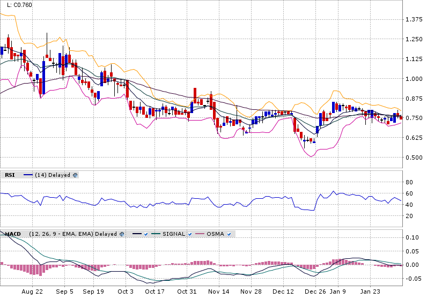This screenshot has height=299, width=427.
Task: Click the SIGNAL legend label
Action: 174,234
